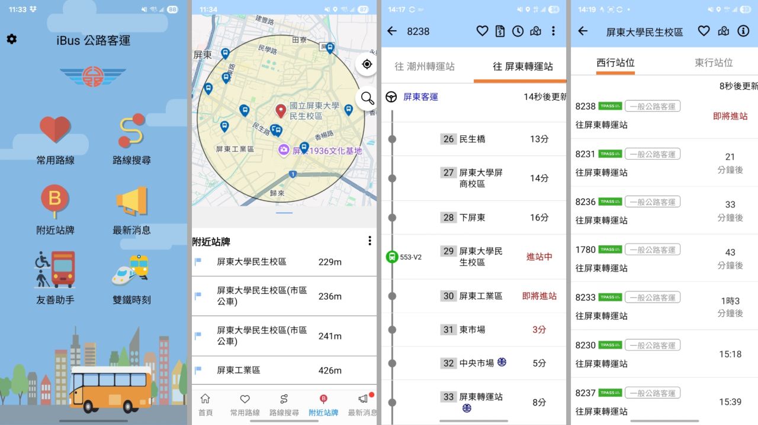Select nearby stop 屏東大學民生校區 229m
Image resolution: width=758 pixels, height=425 pixels.
coord(284,262)
